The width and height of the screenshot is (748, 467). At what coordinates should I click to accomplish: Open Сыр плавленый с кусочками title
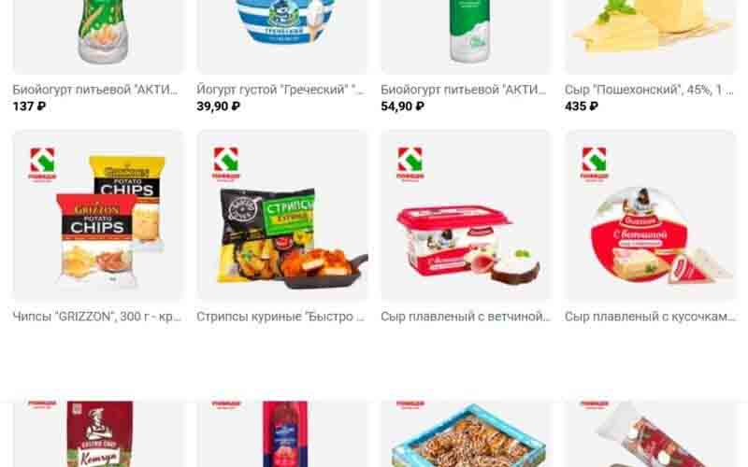[x=650, y=317]
